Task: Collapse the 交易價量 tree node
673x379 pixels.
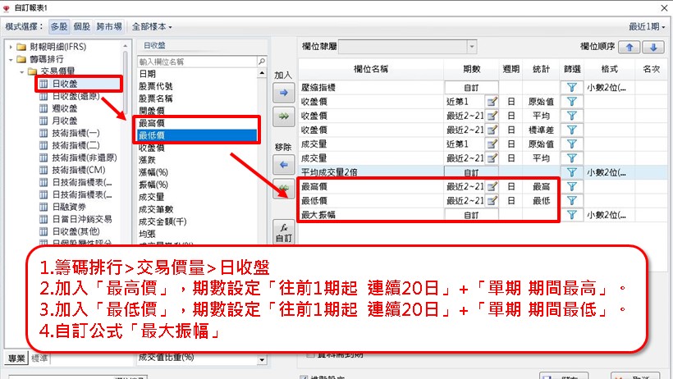Action: tap(22, 71)
